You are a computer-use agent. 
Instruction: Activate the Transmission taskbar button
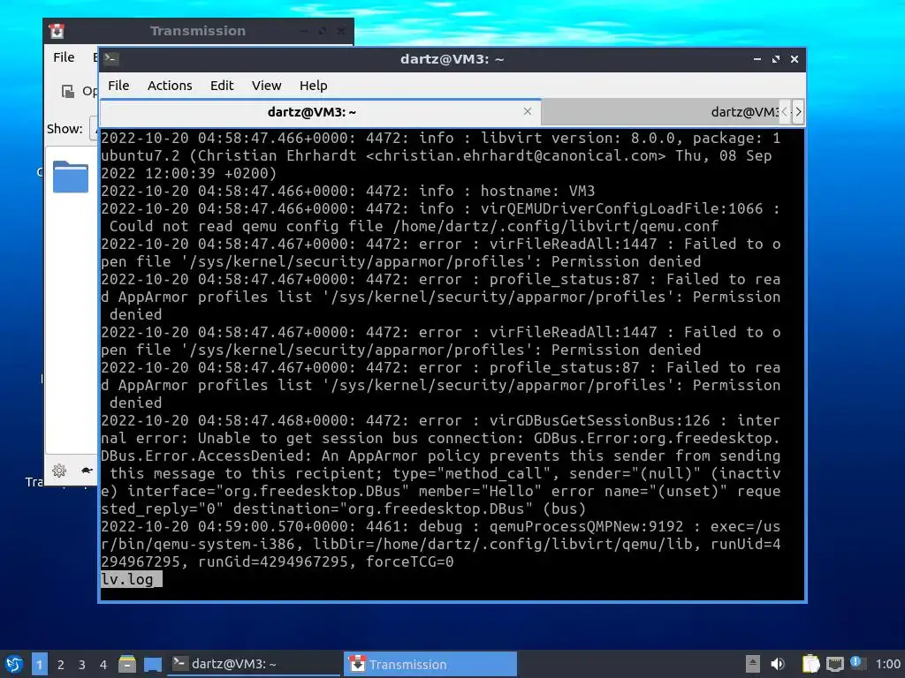(x=430, y=664)
